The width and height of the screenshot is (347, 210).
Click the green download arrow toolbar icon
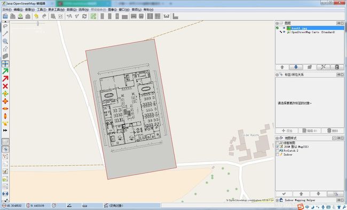coord(20,16)
